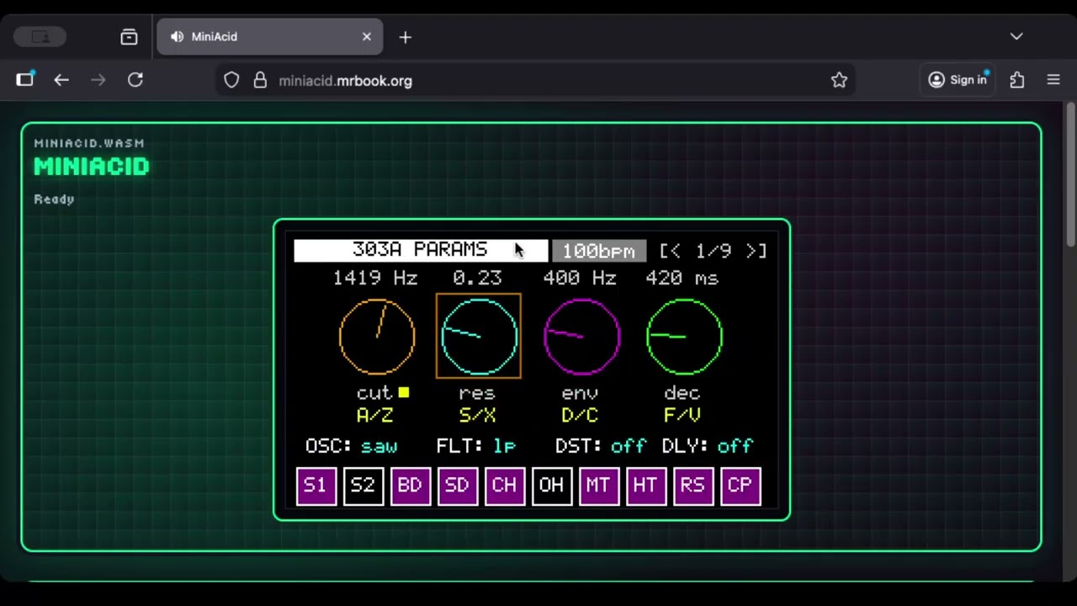Open the browser hamburger menu
This screenshot has width=1077, height=606.
coord(1053,80)
